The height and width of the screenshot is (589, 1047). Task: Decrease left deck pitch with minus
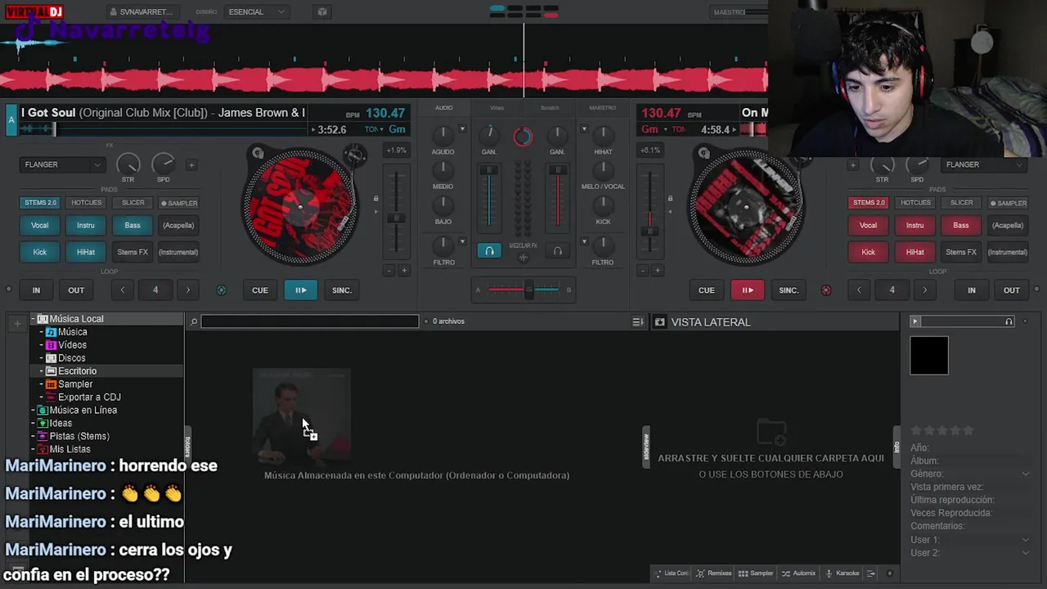coord(389,271)
